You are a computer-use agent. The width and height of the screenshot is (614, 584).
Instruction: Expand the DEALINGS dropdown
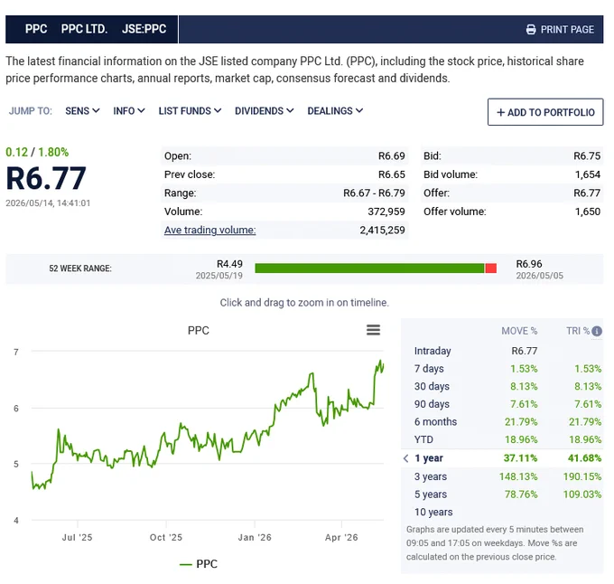(x=335, y=111)
